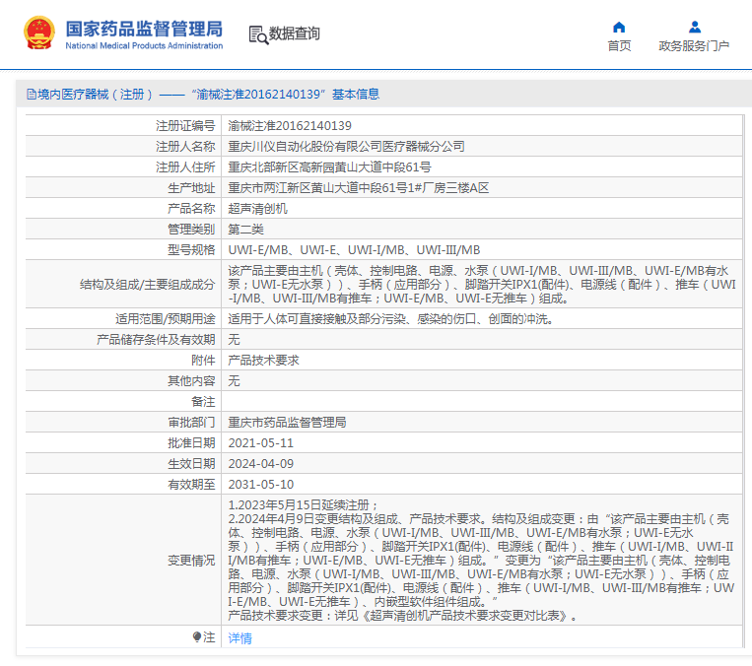Open the 详情 link at bottom
752x666 pixels.
(x=239, y=638)
